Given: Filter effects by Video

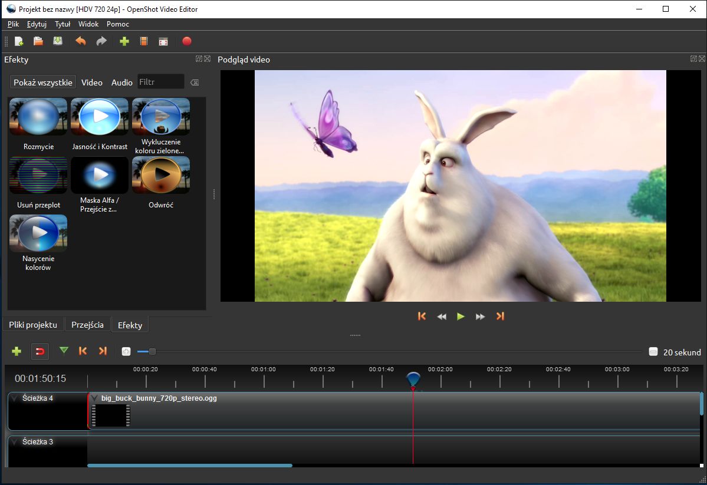Looking at the screenshot, I should pyautogui.click(x=92, y=83).
